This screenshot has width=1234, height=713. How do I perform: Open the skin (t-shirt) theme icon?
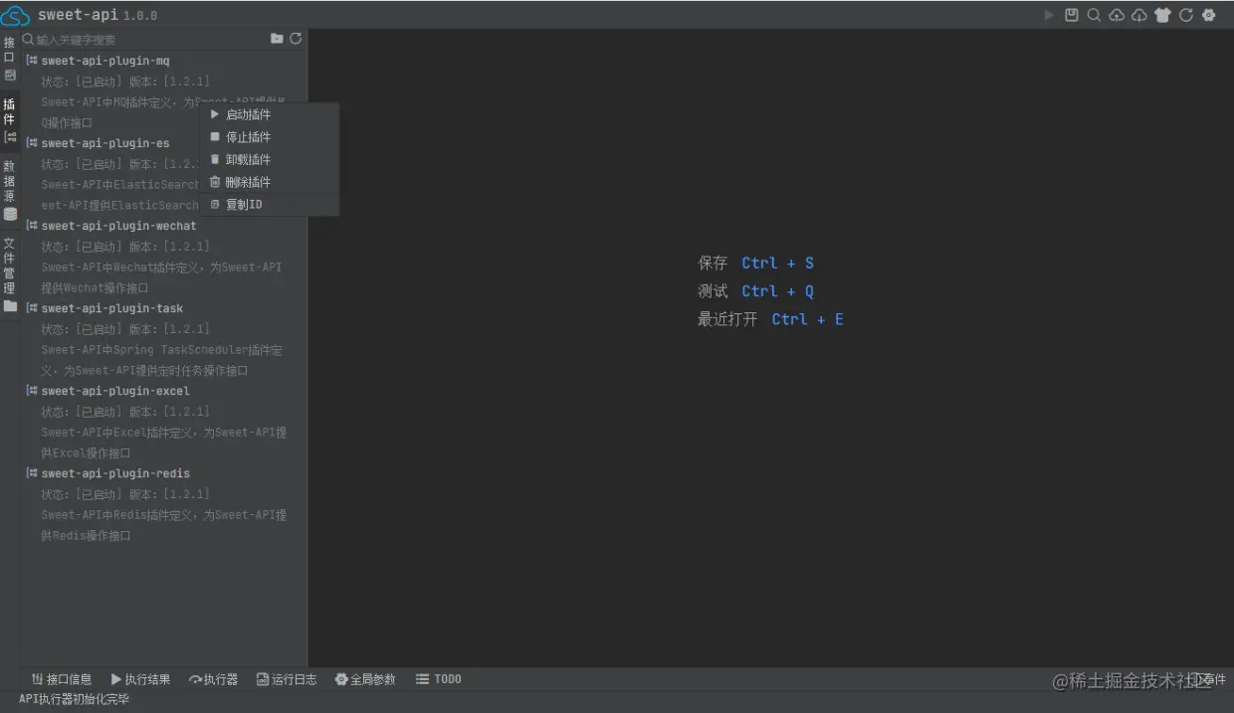pyautogui.click(x=1162, y=15)
